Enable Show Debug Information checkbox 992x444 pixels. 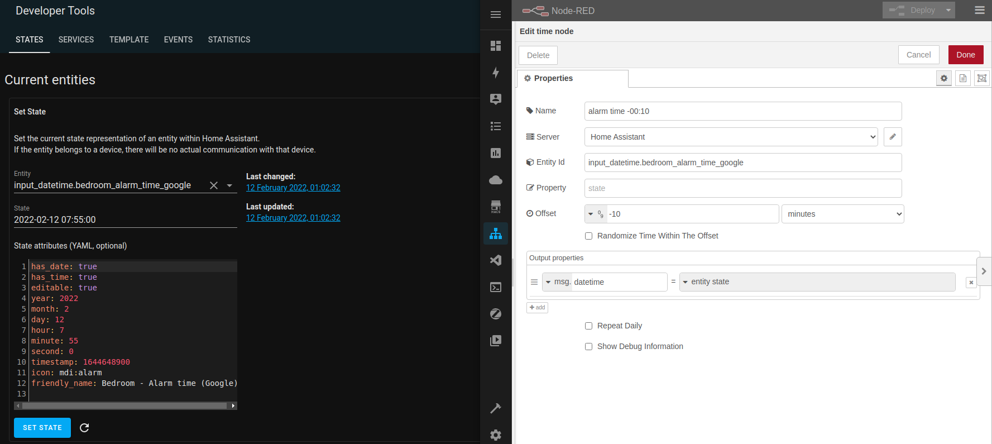coord(588,347)
